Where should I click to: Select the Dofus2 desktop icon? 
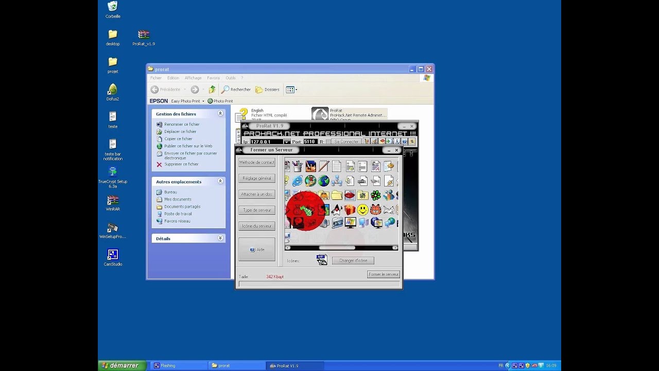coord(113,92)
